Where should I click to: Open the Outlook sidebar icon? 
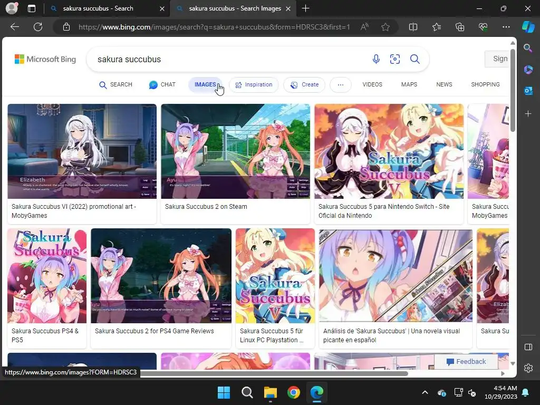click(x=528, y=91)
